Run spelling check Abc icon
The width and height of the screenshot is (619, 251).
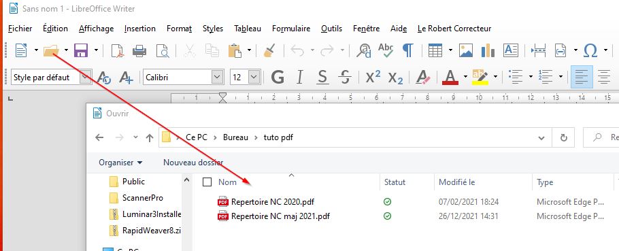pyautogui.click(x=386, y=50)
